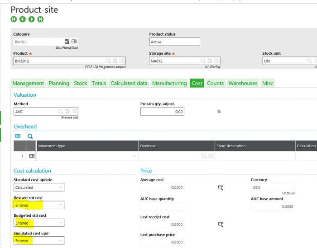Click the Method AVC field
317x248 pixels.
point(46,112)
